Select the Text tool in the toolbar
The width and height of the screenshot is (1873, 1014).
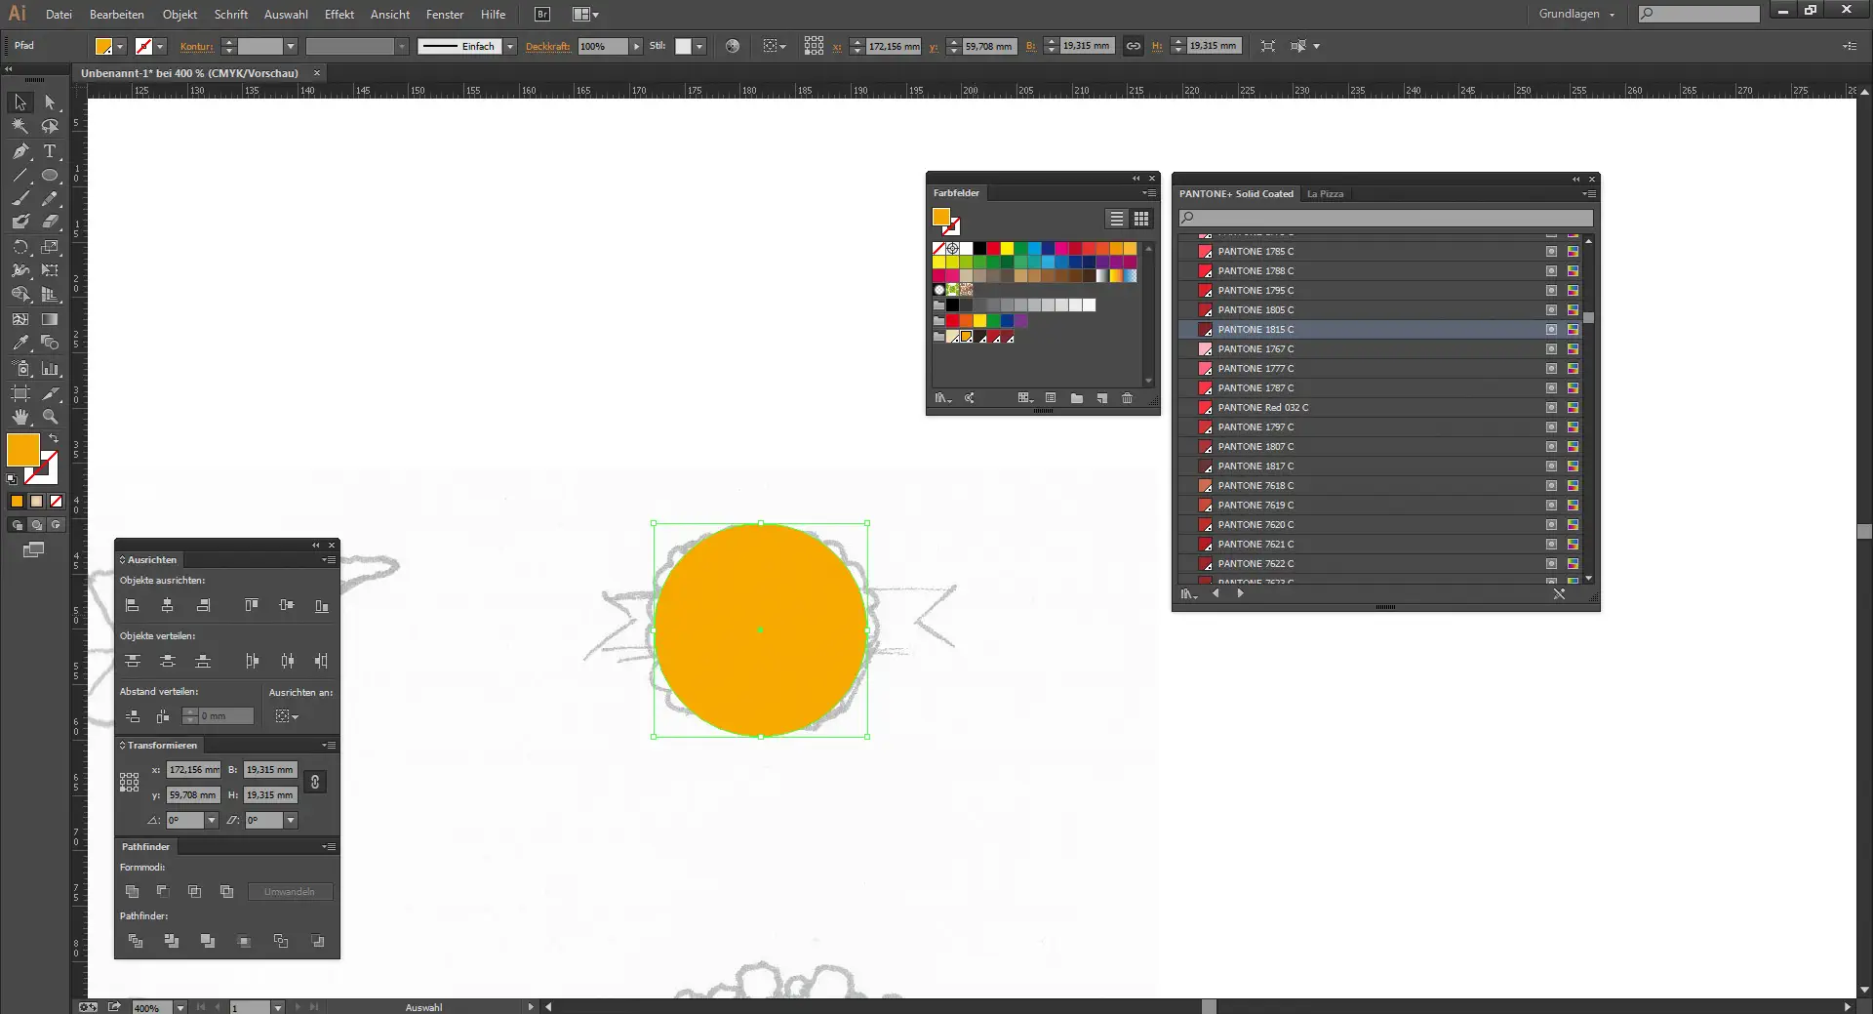tap(51, 151)
